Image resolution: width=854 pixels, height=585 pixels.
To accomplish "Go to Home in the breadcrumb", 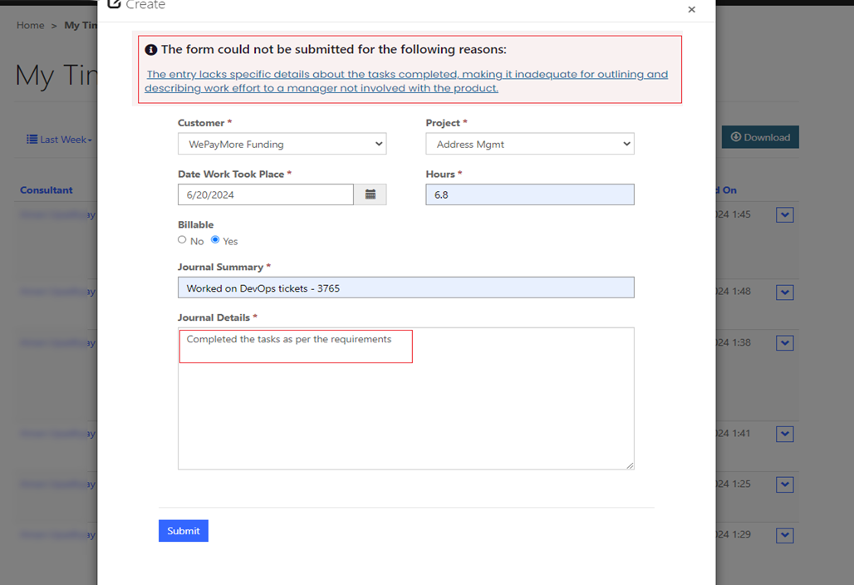I will (x=31, y=26).
